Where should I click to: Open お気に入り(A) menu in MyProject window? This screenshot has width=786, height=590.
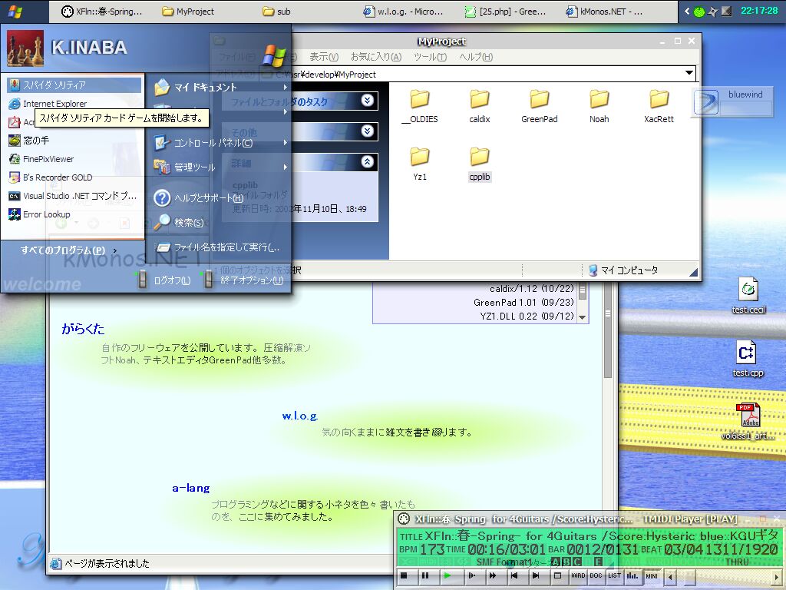376,57
